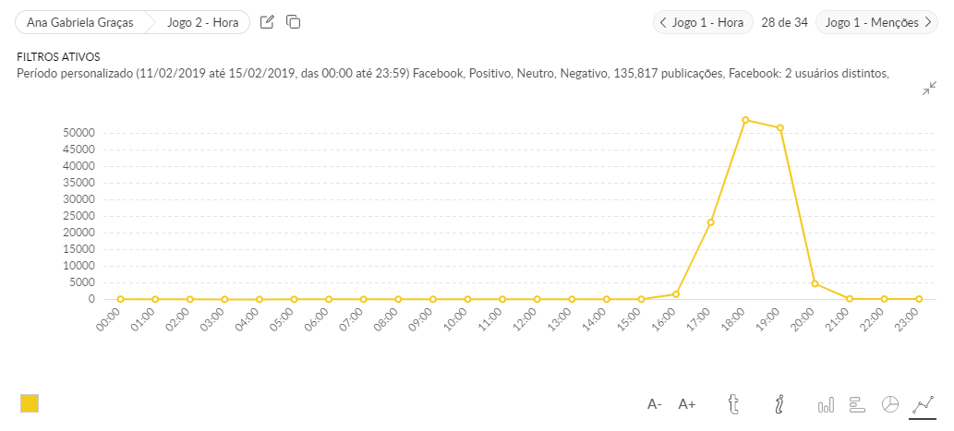Click the duplicate copy icon
The width and height of the screenshot is (954, 431).
pyautogui.click(x=294, y=22)
